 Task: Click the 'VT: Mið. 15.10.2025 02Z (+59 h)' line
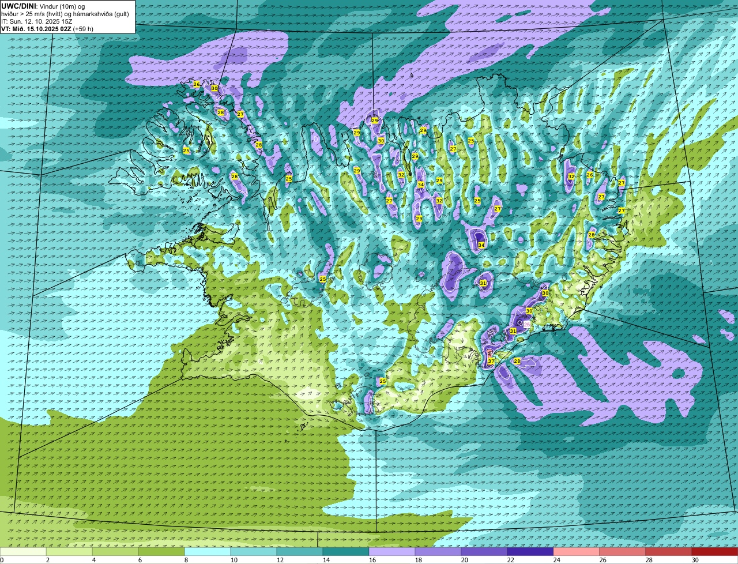47,29
